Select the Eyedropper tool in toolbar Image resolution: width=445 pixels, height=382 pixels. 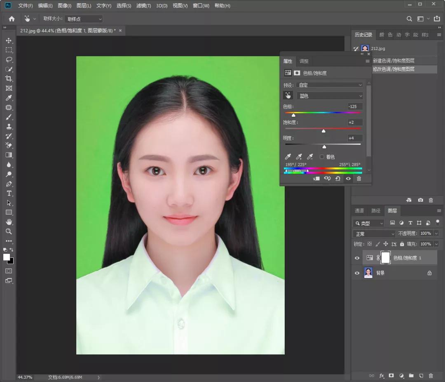(9, 98)
